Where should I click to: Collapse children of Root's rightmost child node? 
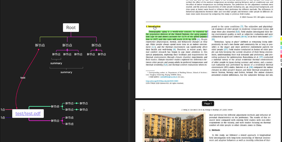pyautogui.click(x=96, y=50)
